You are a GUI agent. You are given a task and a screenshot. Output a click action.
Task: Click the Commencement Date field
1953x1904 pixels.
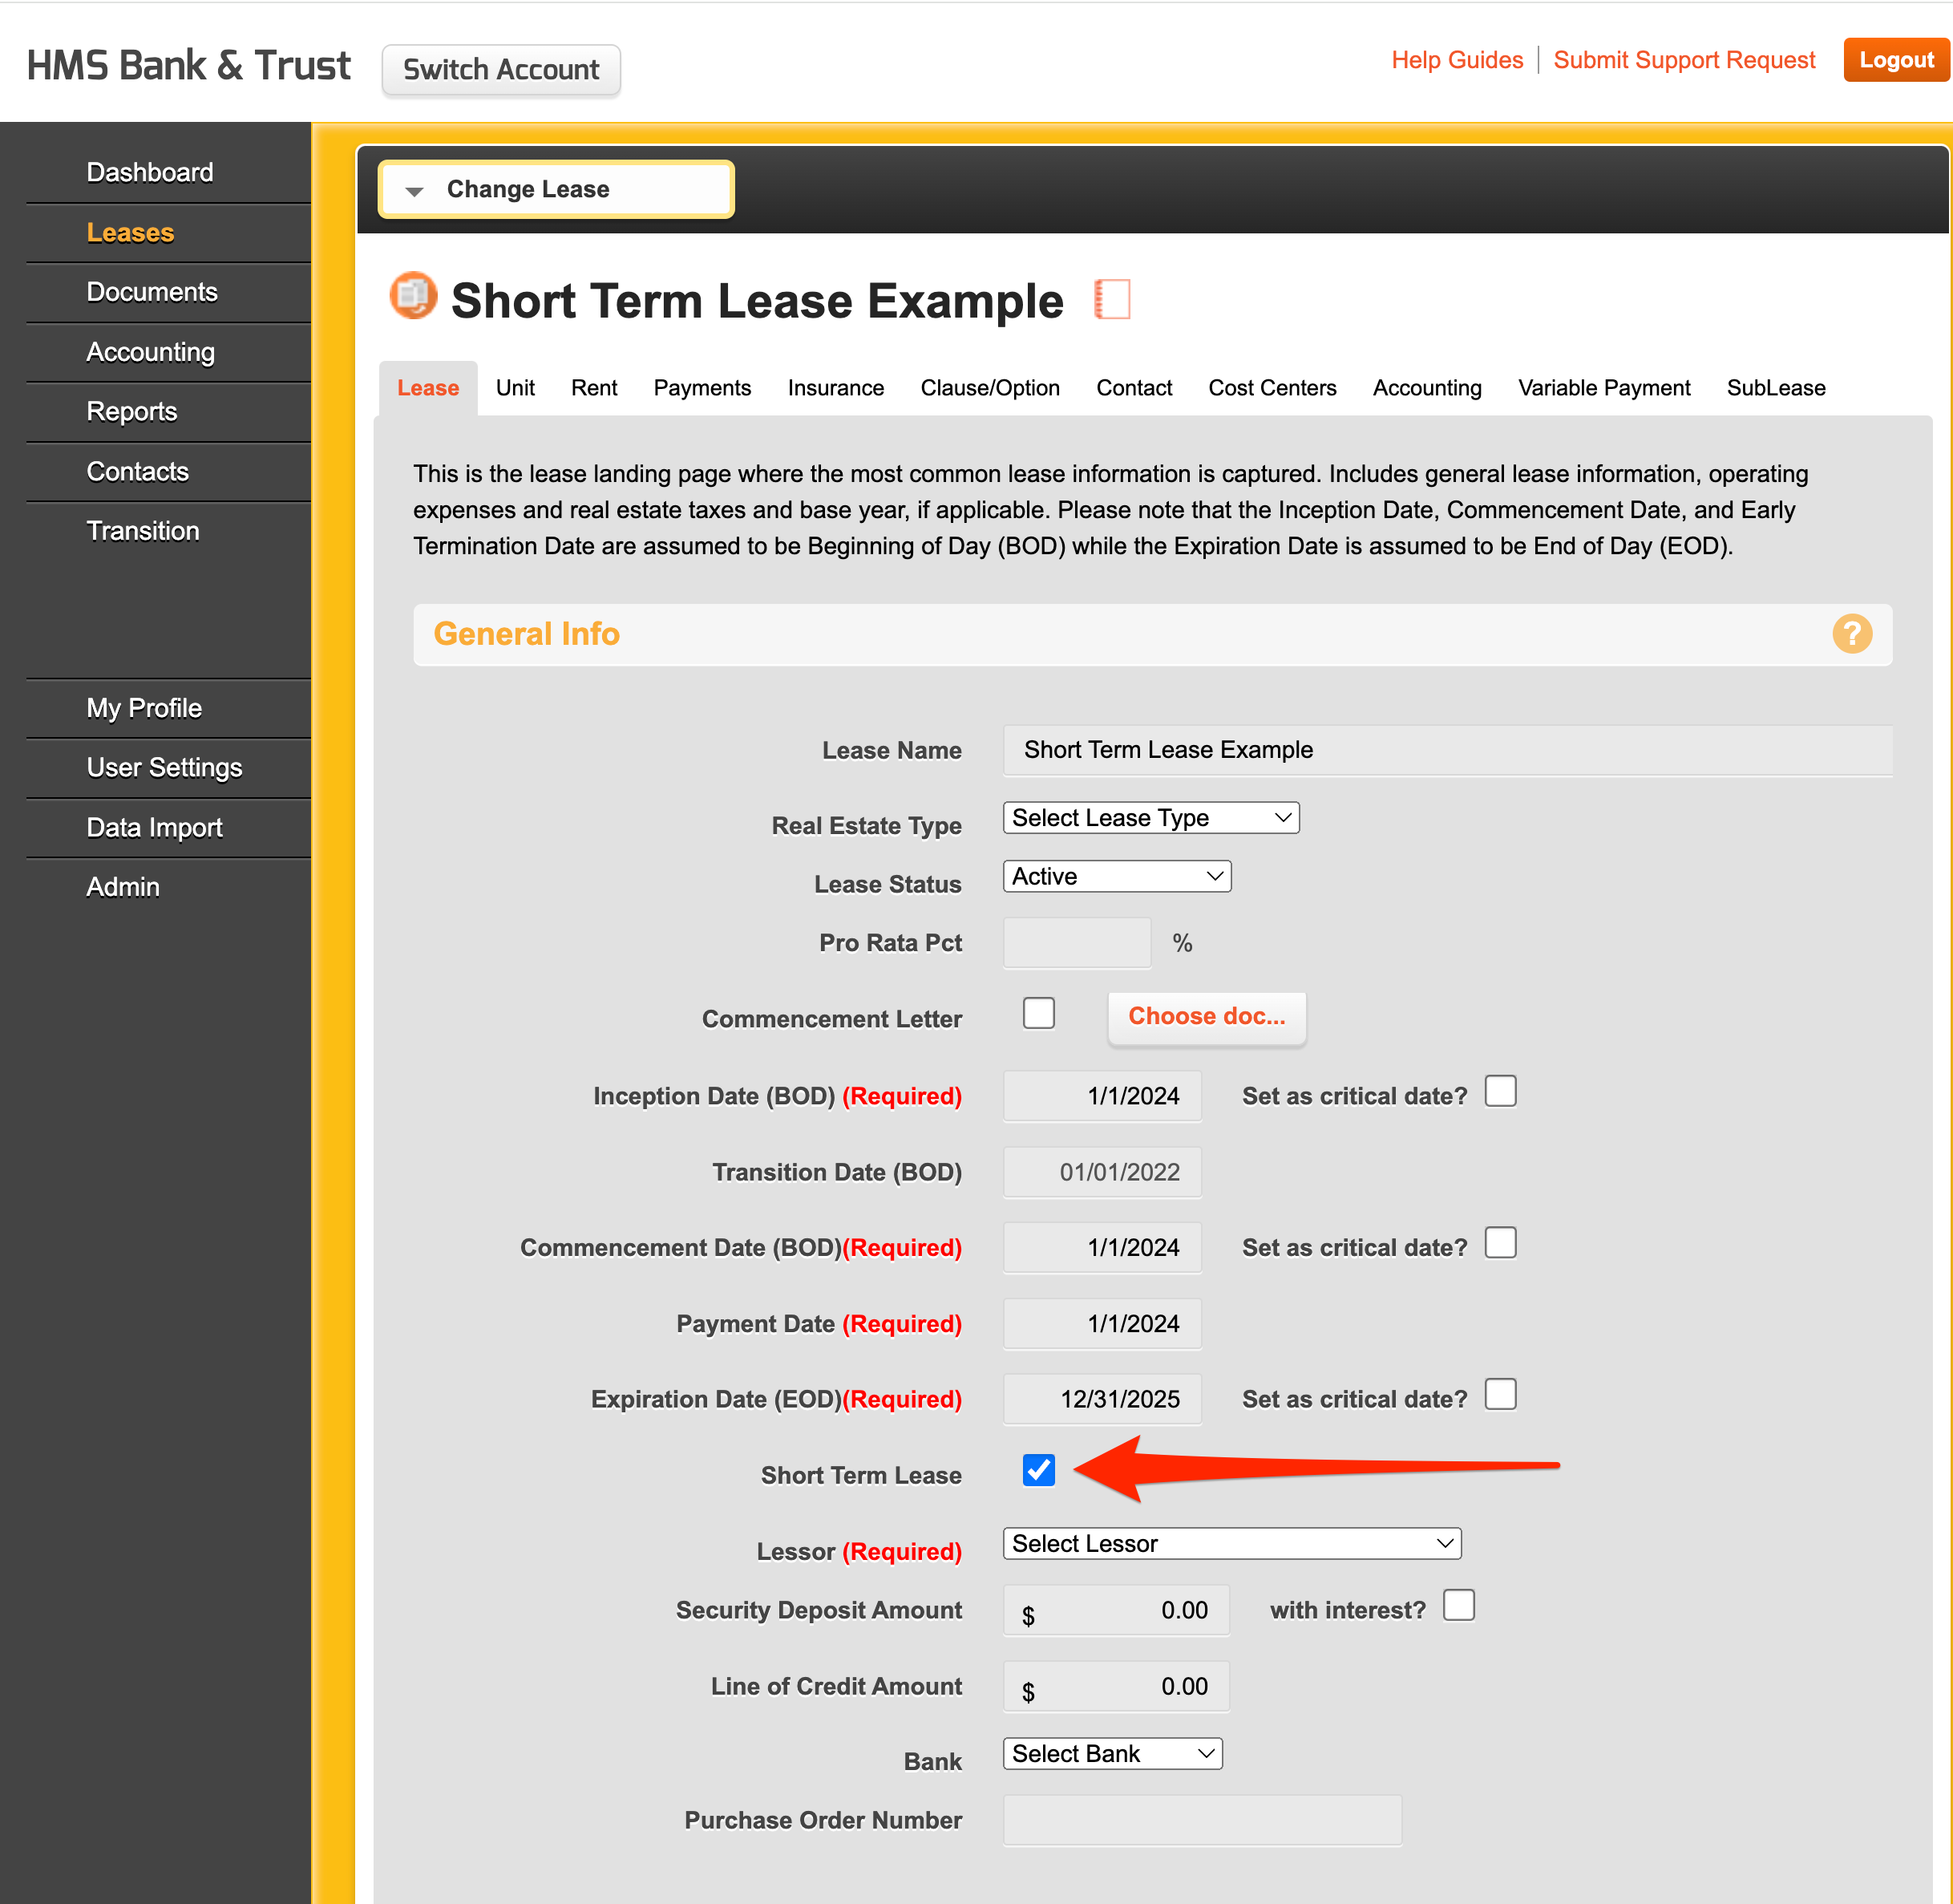click(1102, 1248)
